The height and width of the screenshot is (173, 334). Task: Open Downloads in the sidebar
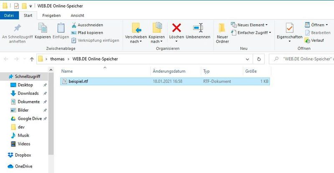pos(28,93)
